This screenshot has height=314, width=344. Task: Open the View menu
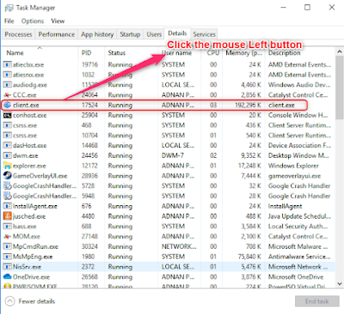58,21
